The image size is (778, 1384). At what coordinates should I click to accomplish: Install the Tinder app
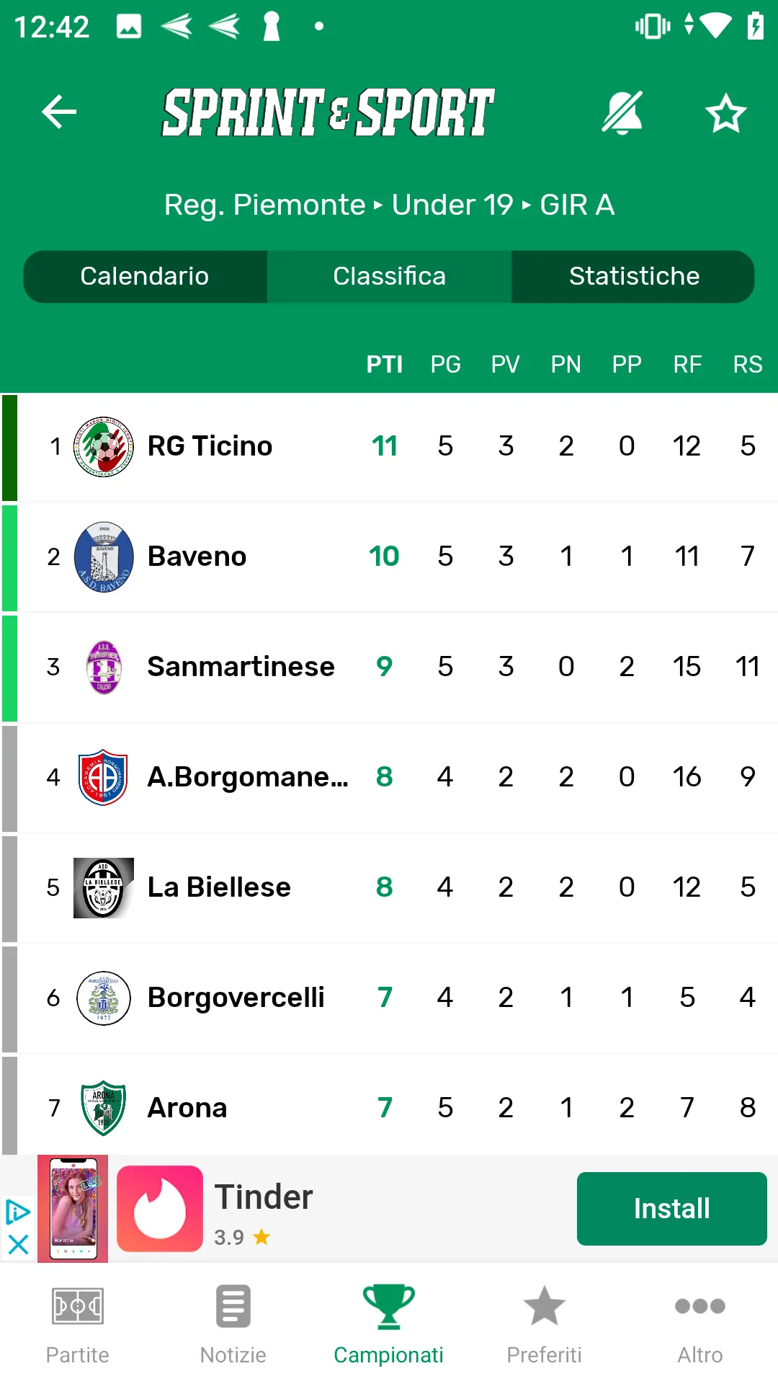(x=672, y=1209)
